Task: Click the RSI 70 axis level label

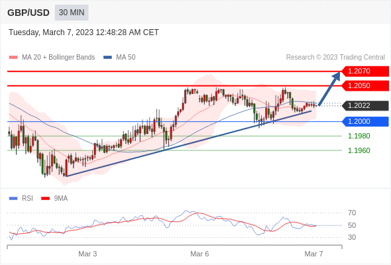Action: (352, 213)
